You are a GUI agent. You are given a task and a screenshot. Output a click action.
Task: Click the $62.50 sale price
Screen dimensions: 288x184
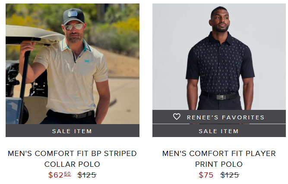(60, 175)
